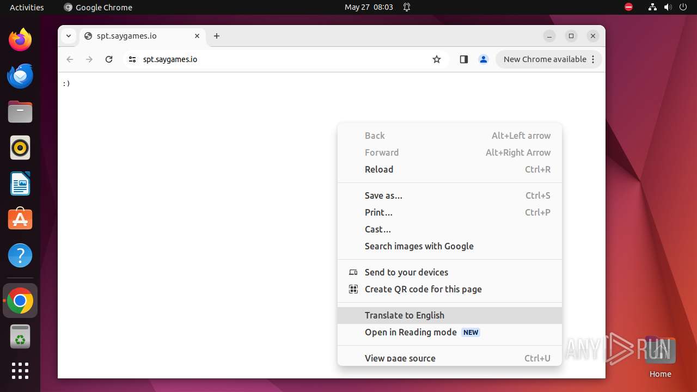Screen dimensions: 697x392
Task: Open the Activities overview
Action: pos(27,7)
